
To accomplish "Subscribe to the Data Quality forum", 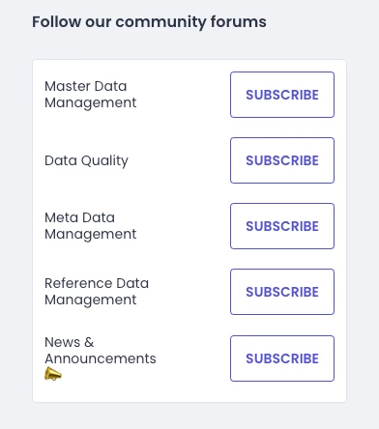I will point(282,160).
